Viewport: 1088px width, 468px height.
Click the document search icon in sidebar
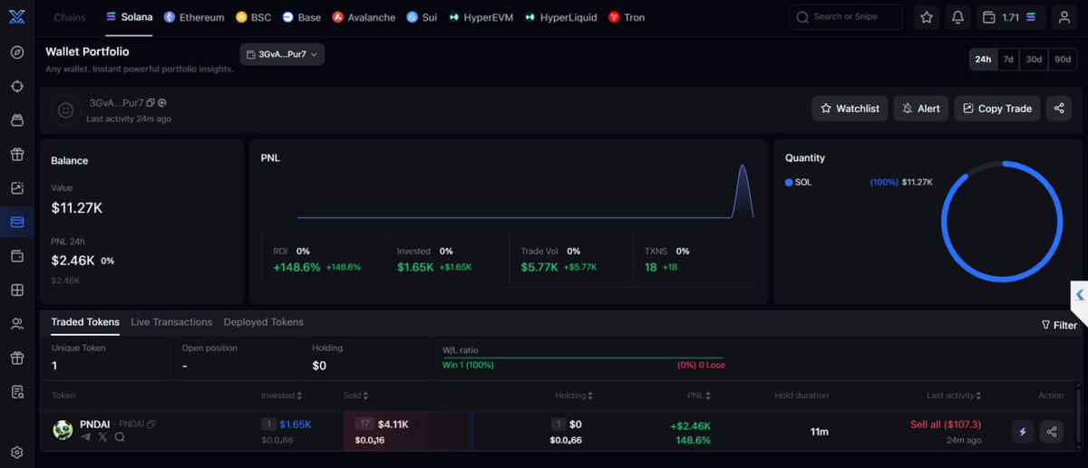tap(17, 392)
